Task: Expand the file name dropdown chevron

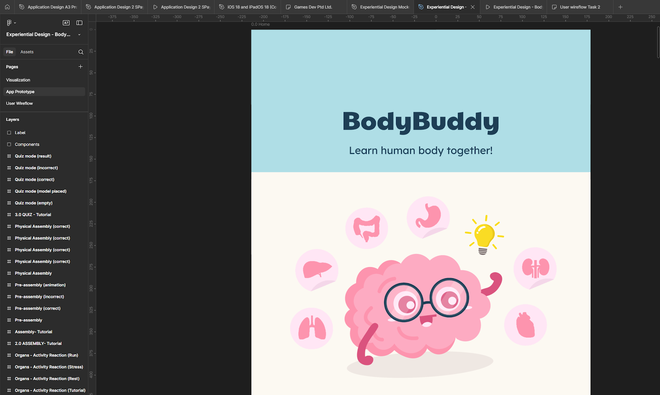Action: pyautogui.click(x=79, y=35)
